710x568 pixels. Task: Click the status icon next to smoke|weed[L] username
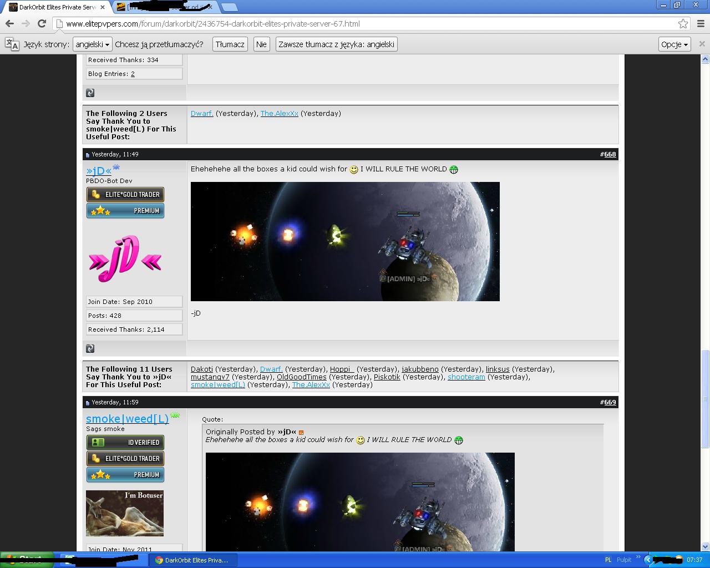coord(175,415)
